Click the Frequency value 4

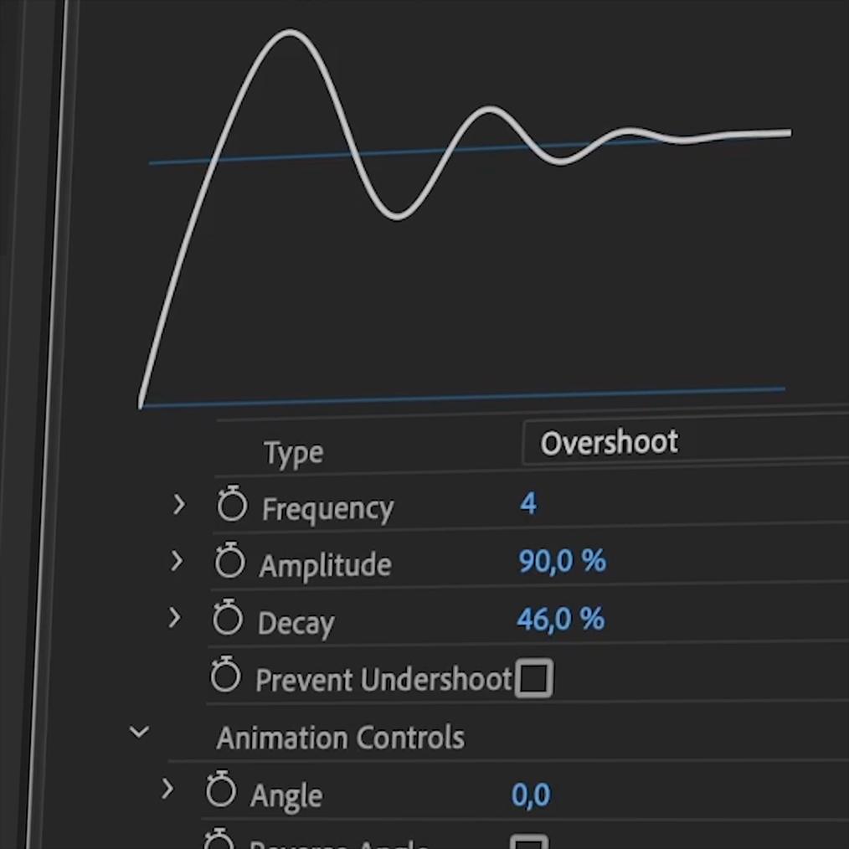tap(527, 503)
